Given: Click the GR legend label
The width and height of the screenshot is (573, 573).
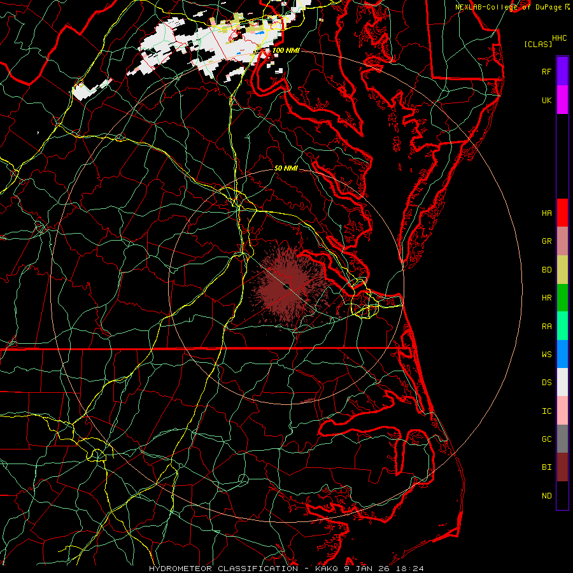Looking at the screenshot, I should coord(546,241).
